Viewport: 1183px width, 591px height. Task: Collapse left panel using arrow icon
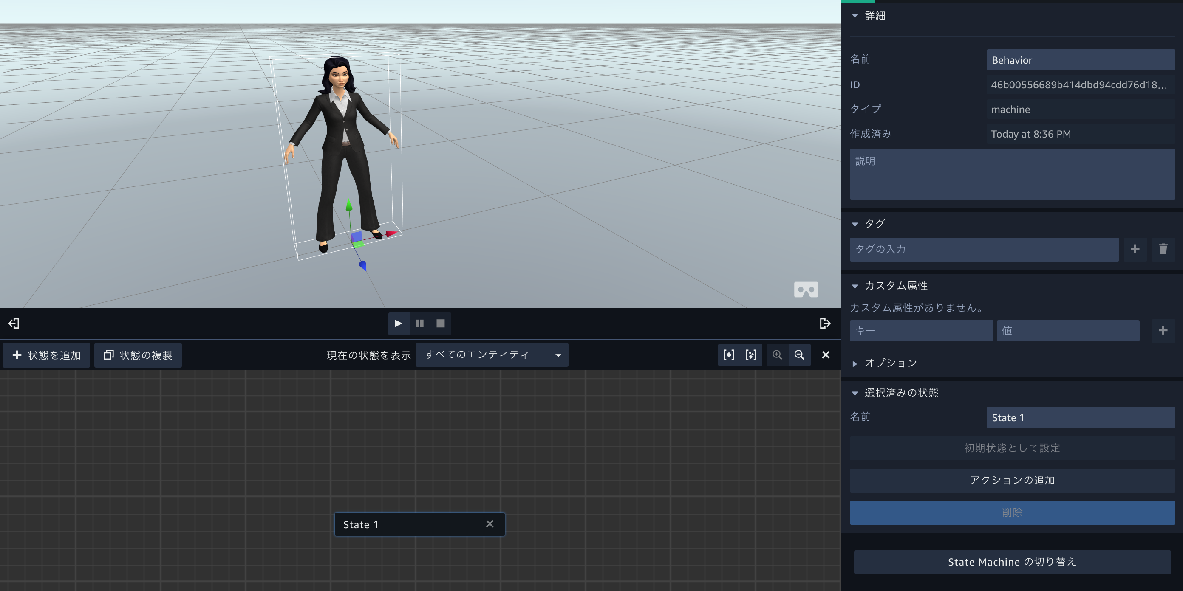point(14,324)
